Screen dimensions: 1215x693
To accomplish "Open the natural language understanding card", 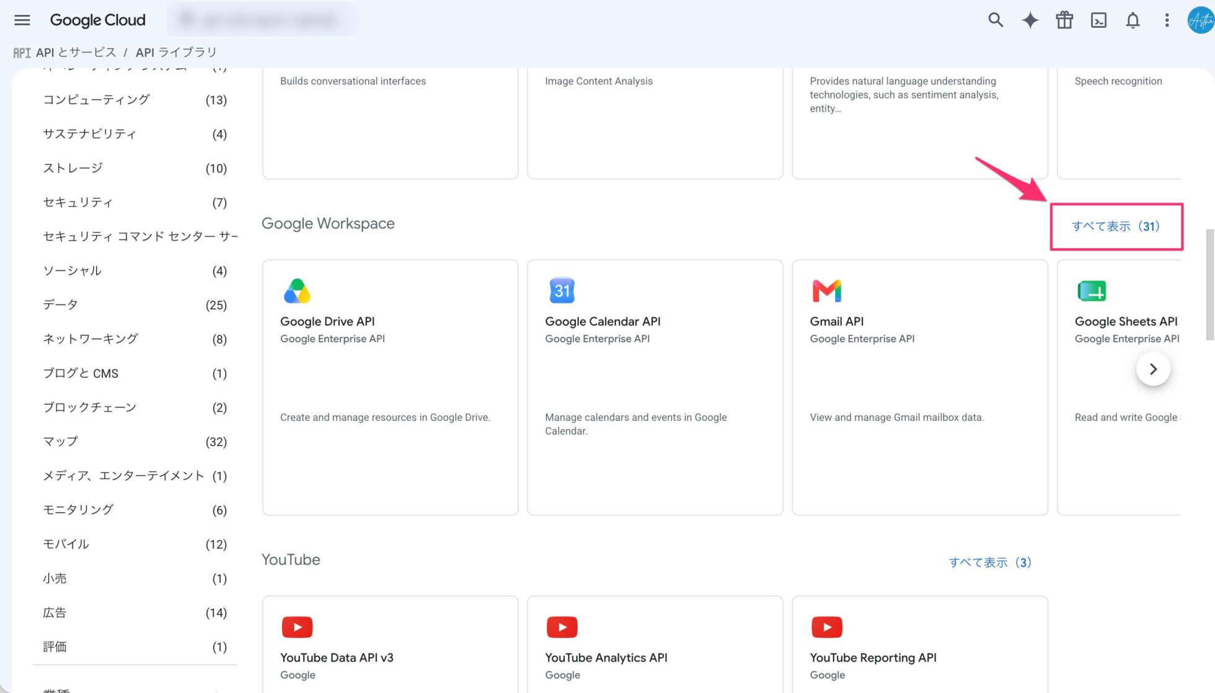I will [x=920, y=124].
